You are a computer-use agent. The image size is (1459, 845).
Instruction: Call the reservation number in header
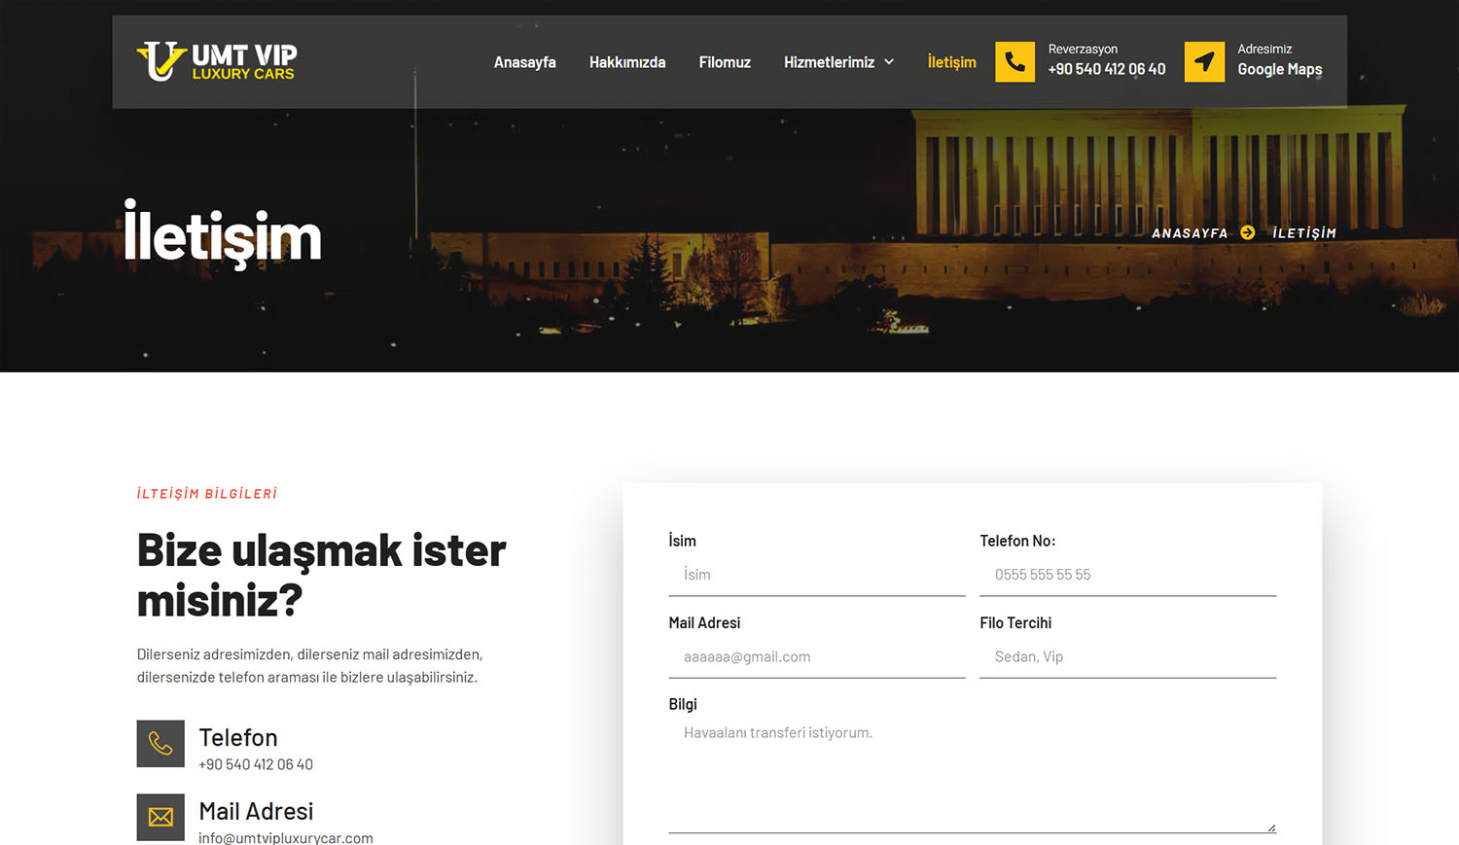click(1106, 69)
